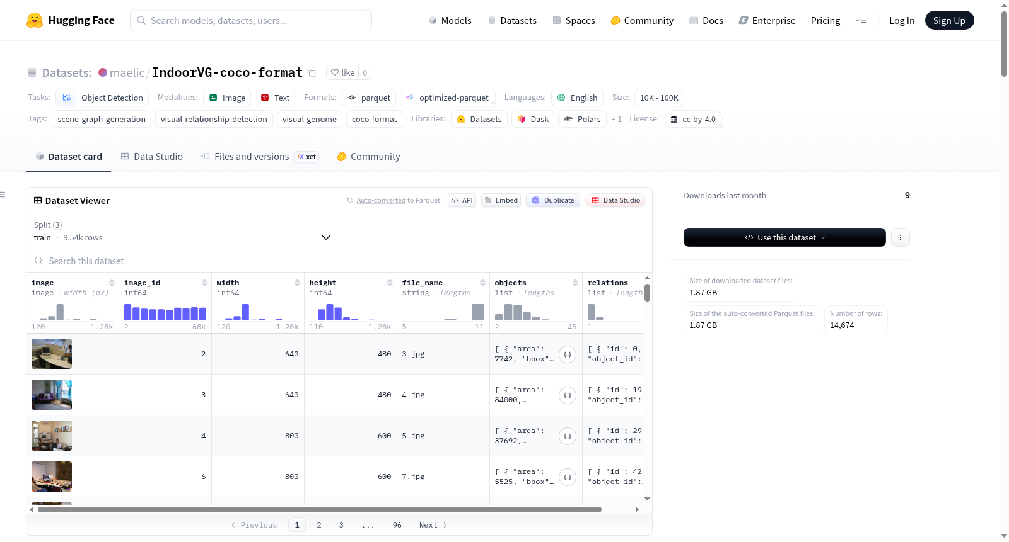Open the maelic user profile avatar
Image resolution: width=1009 pixels, height=542 pixels.
point(103,72)
